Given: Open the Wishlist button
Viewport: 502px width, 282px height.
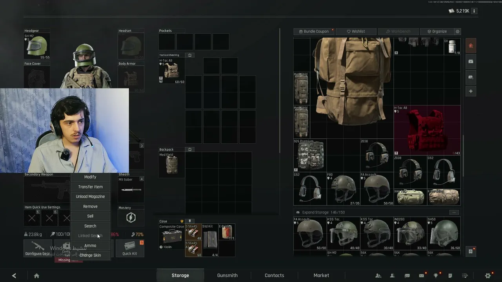Looking at the screenshot, I should [x=356, y=31].
